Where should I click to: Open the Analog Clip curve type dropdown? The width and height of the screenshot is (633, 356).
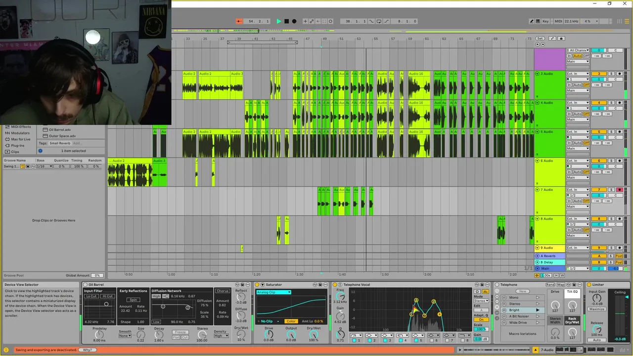coord(273,292)
